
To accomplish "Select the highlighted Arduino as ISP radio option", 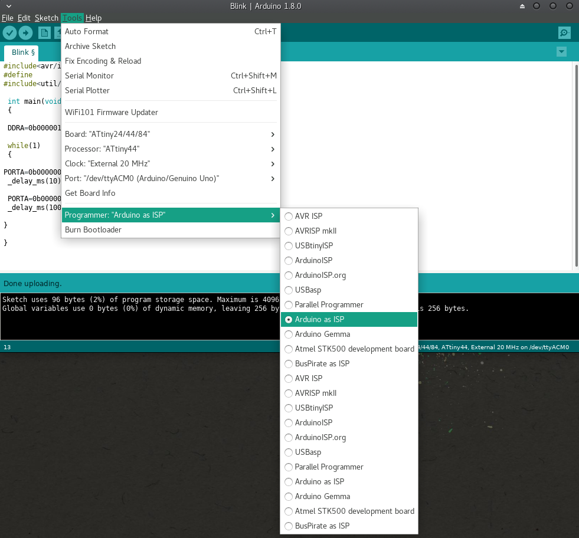I will tap(349, 319).
